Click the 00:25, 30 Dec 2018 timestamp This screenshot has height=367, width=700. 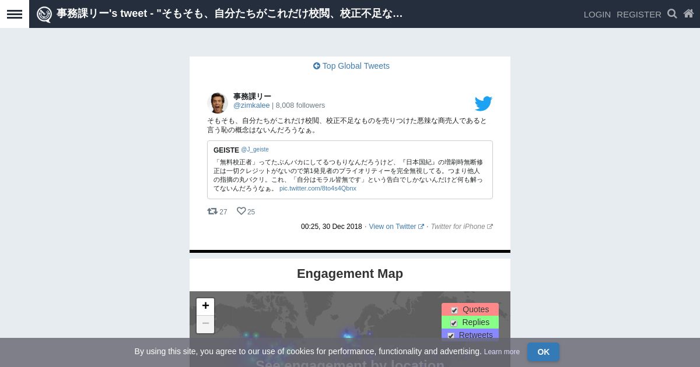(x=331, y=227)
